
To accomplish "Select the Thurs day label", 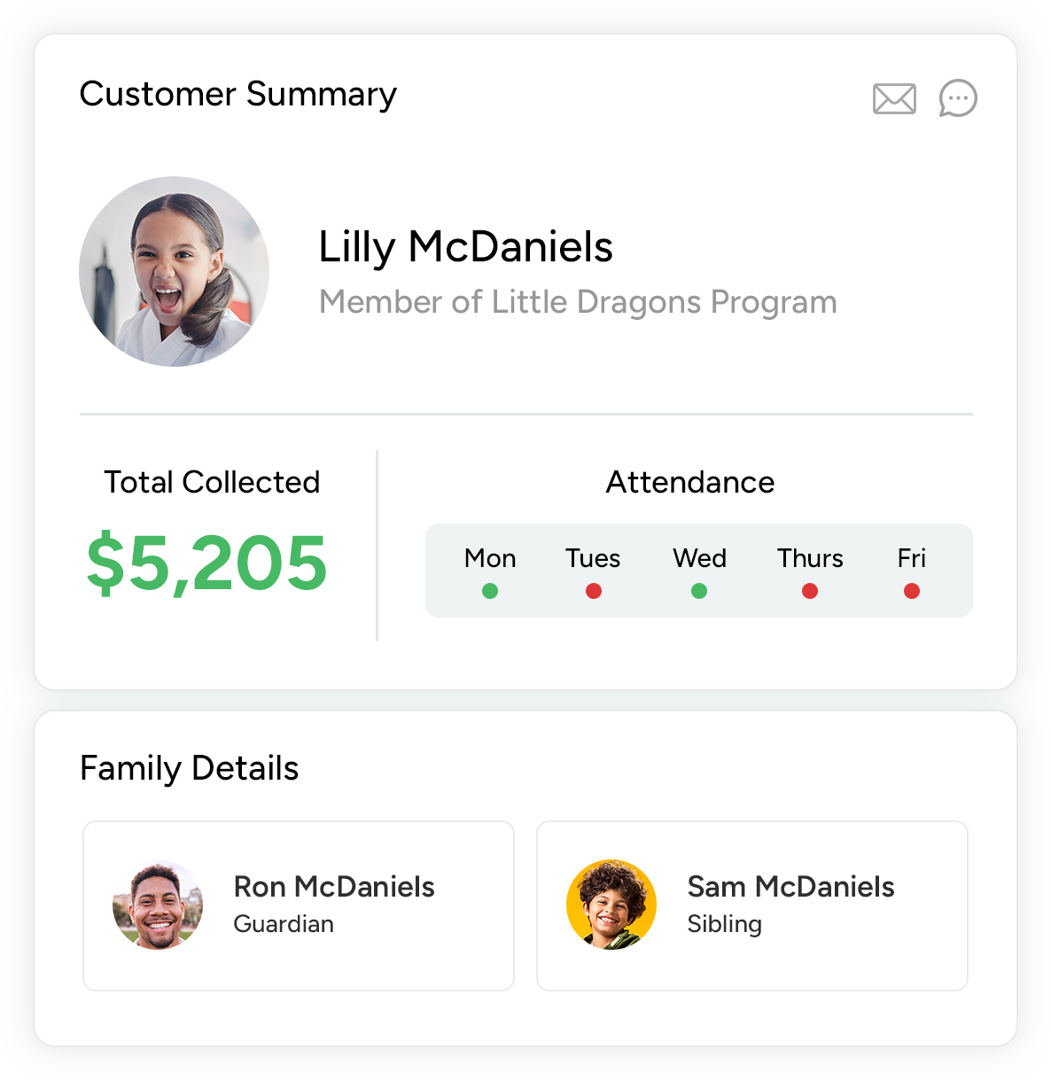I will point(810,558).
